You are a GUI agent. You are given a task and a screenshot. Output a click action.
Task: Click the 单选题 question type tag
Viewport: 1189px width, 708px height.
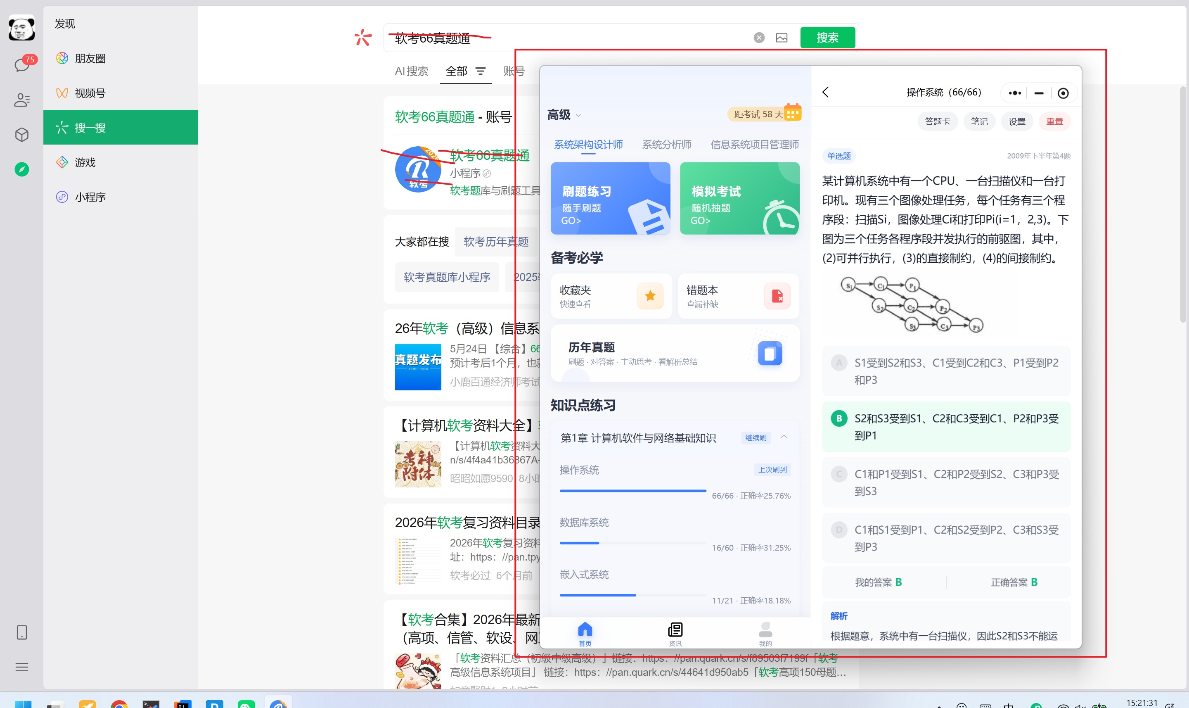tap(838, 156)
